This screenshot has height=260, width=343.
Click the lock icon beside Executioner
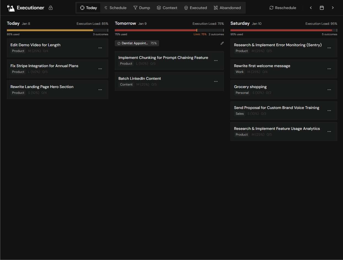point(51,8)
